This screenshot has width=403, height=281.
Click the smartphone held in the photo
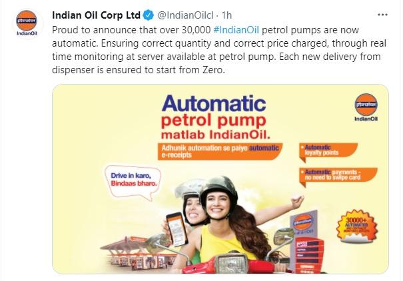pos(177,229)
